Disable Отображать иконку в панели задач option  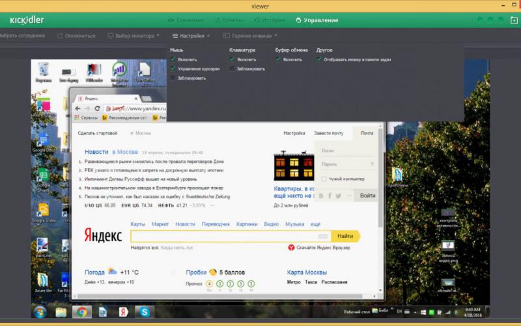[319, 59]
